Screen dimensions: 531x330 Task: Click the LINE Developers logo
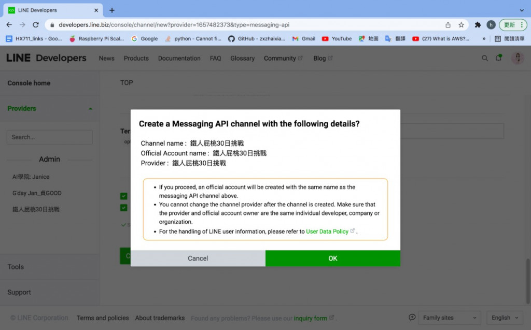[46, 58]
